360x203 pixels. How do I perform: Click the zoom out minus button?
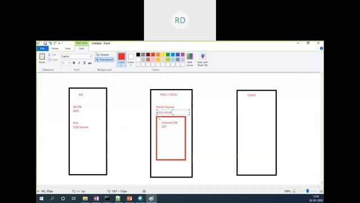[294, 191]
